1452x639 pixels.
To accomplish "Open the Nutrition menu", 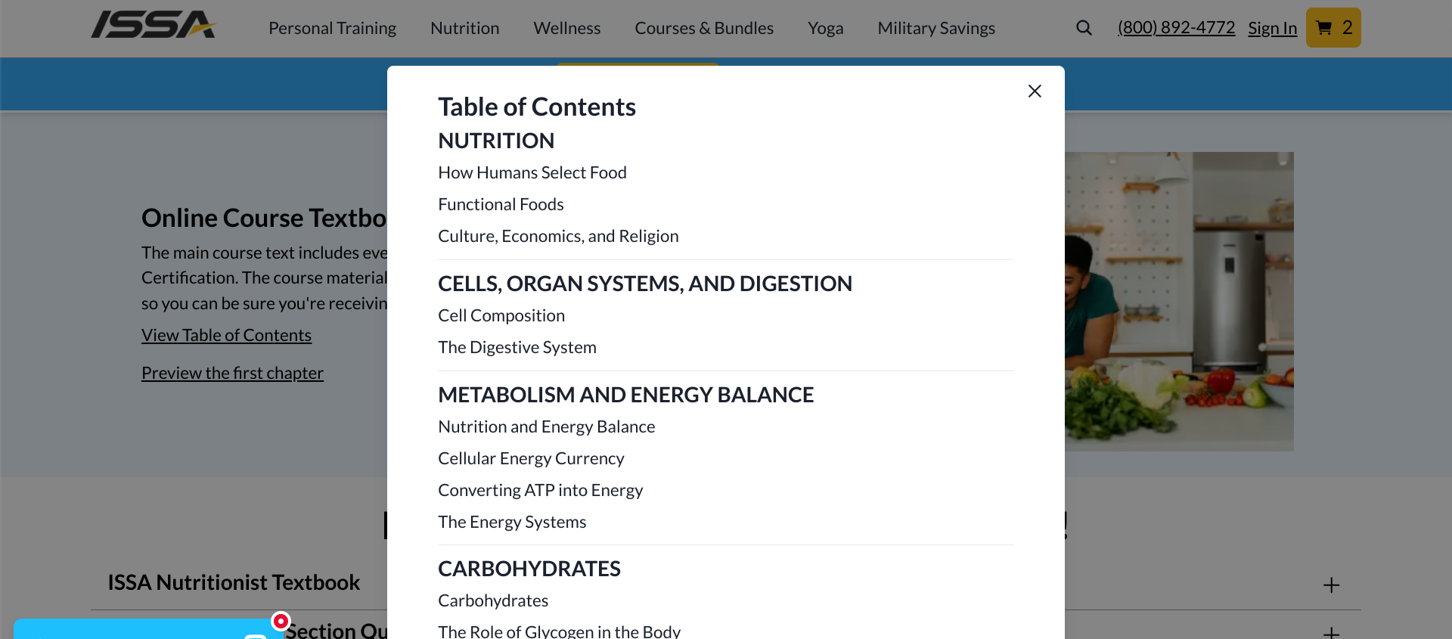I will pos(464,28).
